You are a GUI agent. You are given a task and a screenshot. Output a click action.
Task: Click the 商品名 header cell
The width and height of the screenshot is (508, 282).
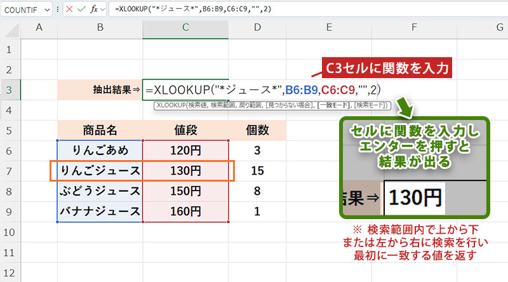point(100,130)
